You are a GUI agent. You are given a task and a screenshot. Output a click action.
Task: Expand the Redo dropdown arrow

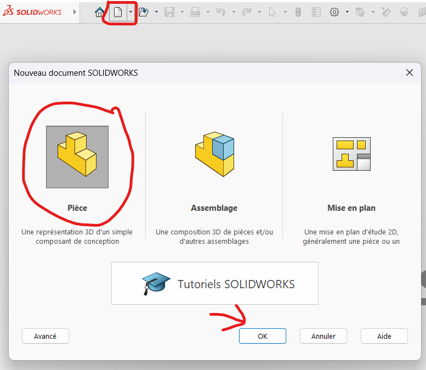[x=259, y=12]
